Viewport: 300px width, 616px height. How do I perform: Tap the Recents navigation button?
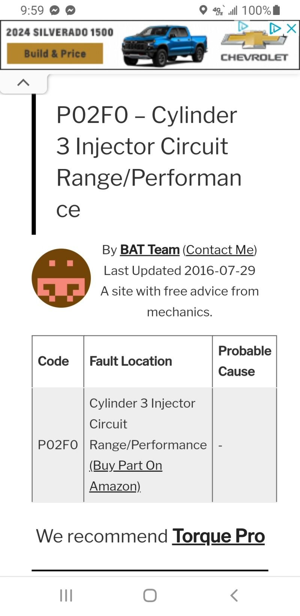tap(66, 595)
